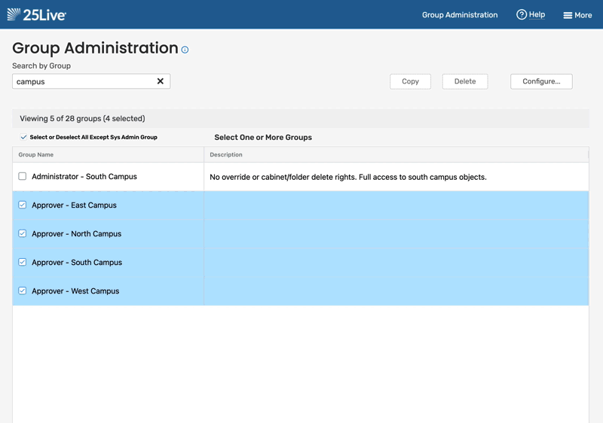Click the Delete button
603x423 pixels.
pos(465,81)
